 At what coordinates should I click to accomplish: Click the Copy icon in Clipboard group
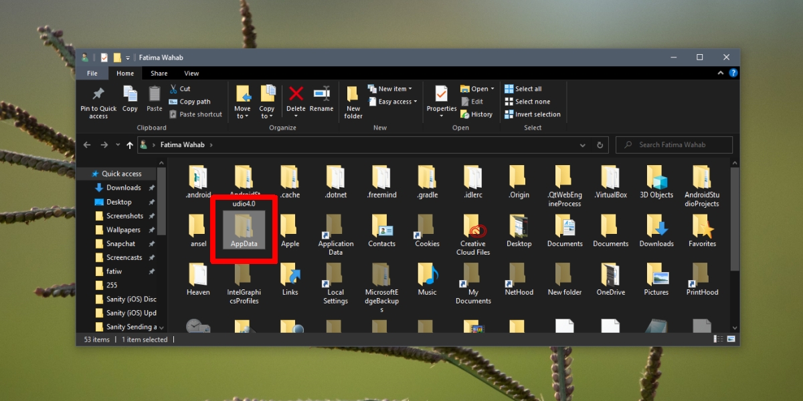click(x=130, y=94)
